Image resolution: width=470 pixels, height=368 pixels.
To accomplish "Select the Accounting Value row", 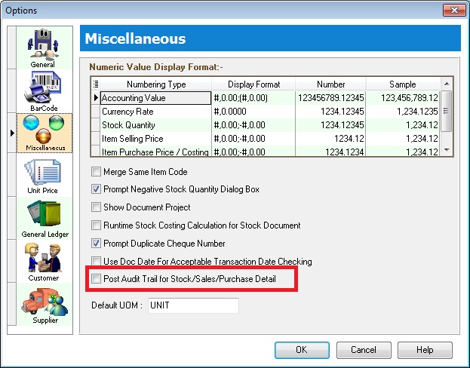I will point(155,98).
